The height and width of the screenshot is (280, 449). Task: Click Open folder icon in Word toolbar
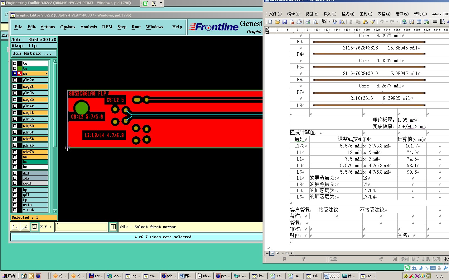tap(278, 22)
